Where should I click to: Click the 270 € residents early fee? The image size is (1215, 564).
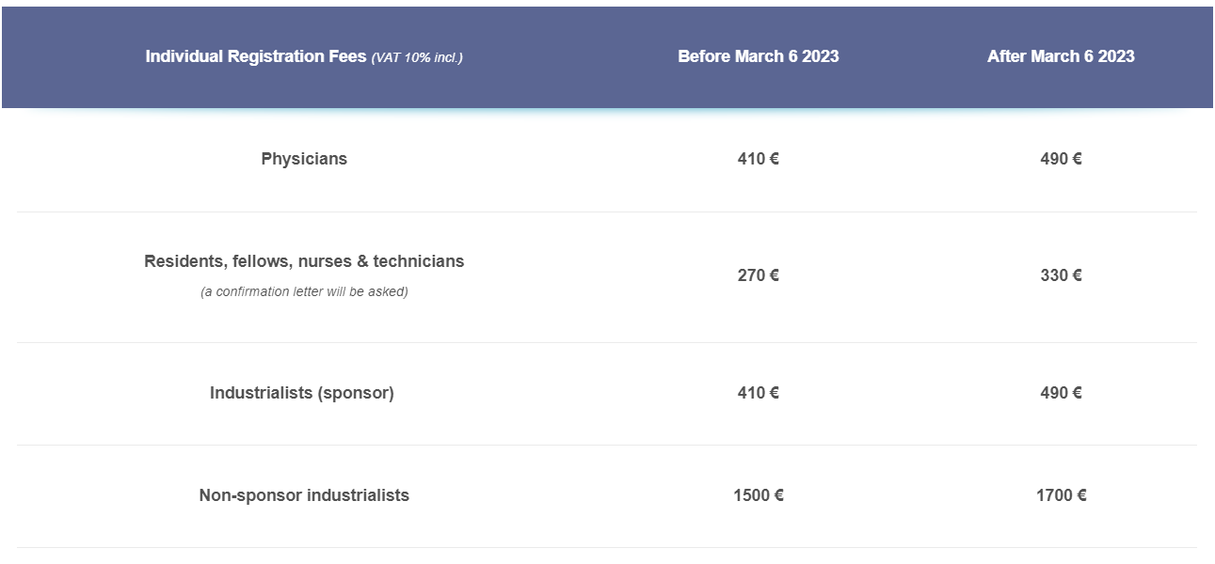(x=758, y=275)
